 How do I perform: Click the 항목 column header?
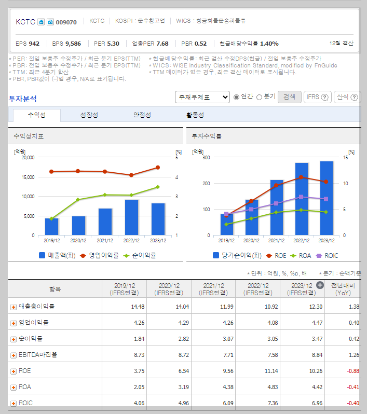[55, 289]
